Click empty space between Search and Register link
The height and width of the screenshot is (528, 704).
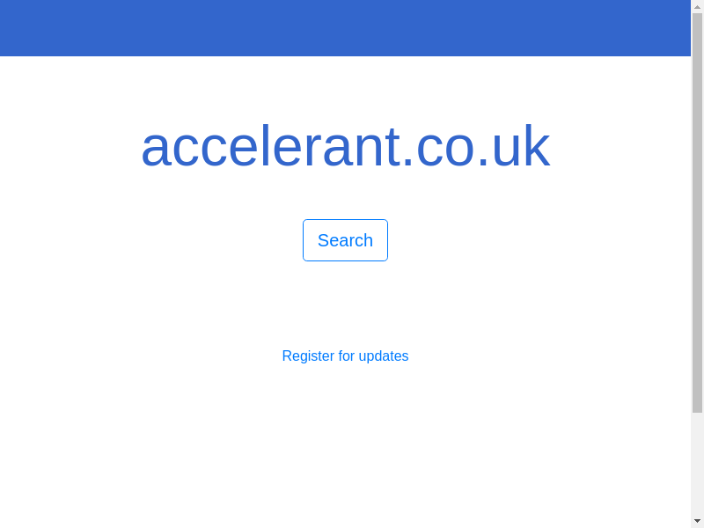click(x=345, y=304)
